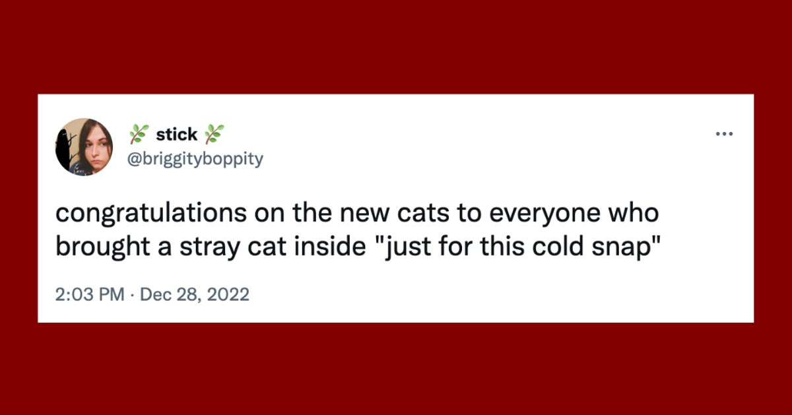The height and width of the screenshot is (415, 792).
Task: Click the handle @briggityboppity
Action: tap(196, 158)
